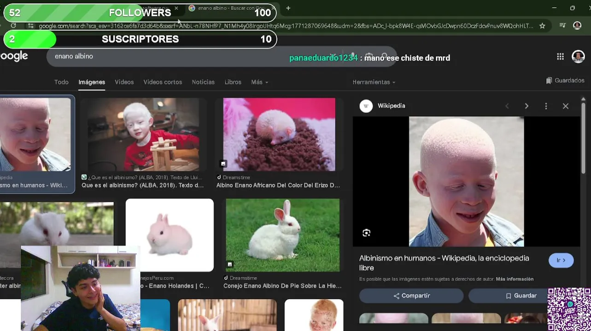The width and height of the screenshot is (591, 331).
Task: Switch to the Videos cortos tab
Action: pyautogui.click(x=163, y=82)
